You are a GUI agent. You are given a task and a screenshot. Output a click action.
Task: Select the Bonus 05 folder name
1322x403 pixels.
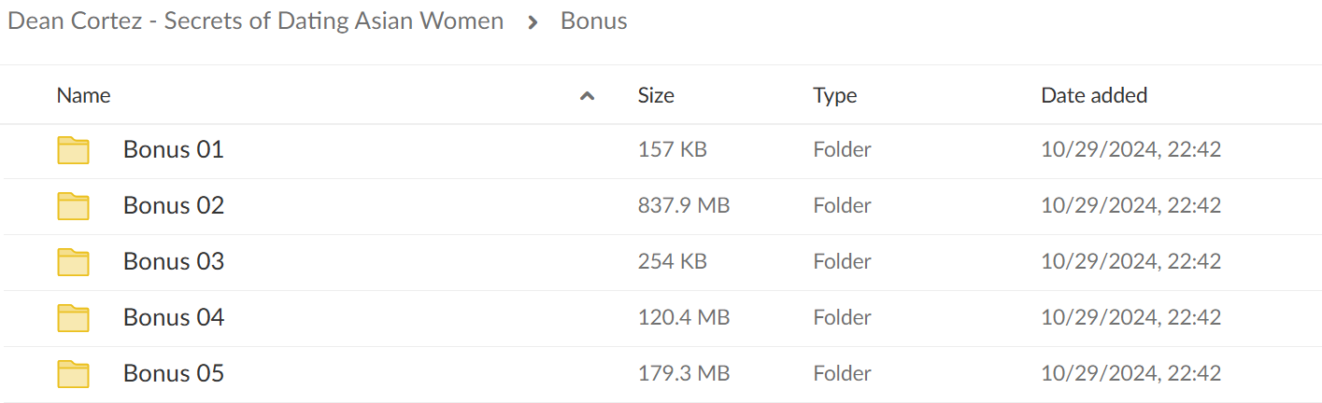tap(174, 373)
